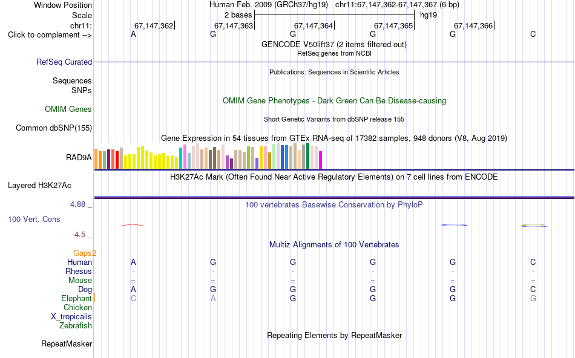The width and height of the screenshot is (575, 358).
Task: Click the RAD9A GTEx expression bar chart
Action: pyautogui.click(x=208, y=156)
